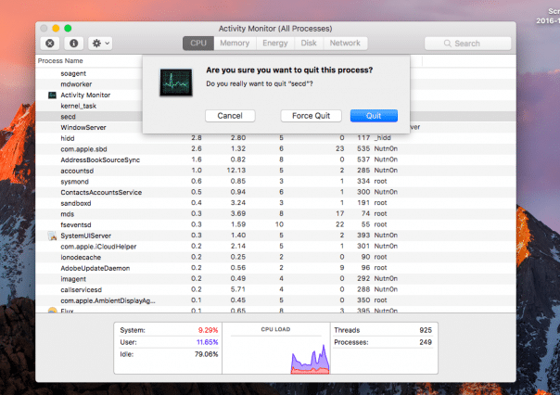Select the soagent process row

pos(73,73)
